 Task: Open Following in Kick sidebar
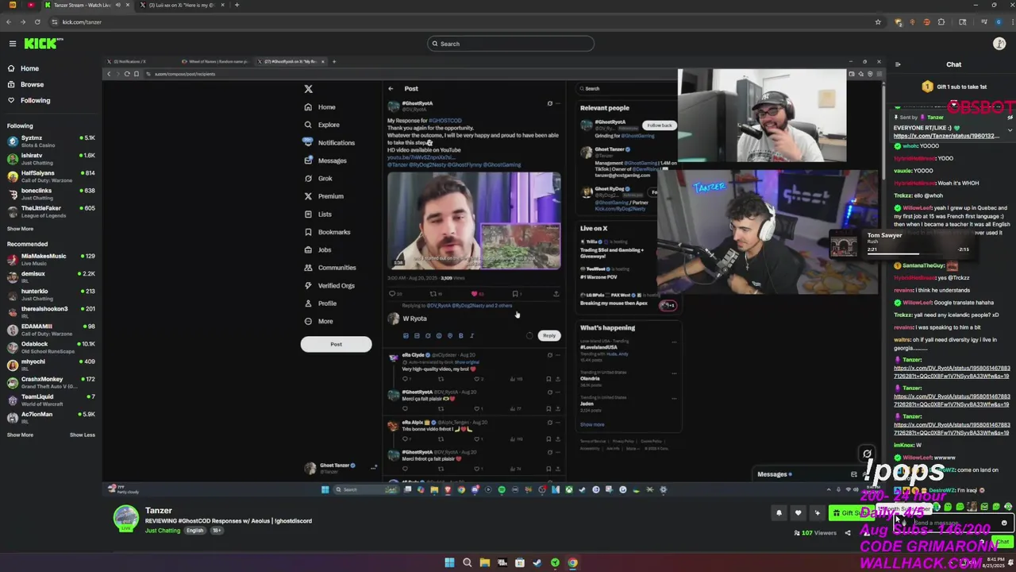(x=35, y=100)
